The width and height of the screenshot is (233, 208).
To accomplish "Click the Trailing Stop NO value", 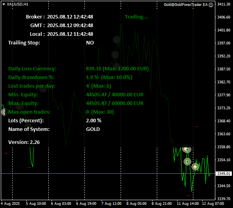I will click(90, 43).
